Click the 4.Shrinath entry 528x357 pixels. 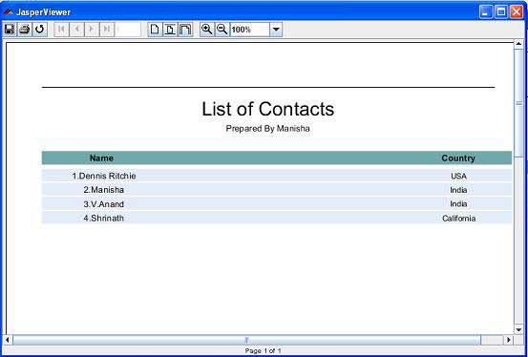(104, 219)
